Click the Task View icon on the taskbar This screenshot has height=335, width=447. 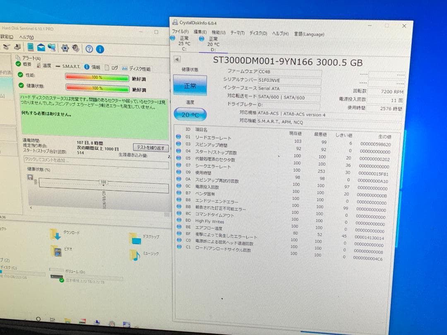click(53, 320)
